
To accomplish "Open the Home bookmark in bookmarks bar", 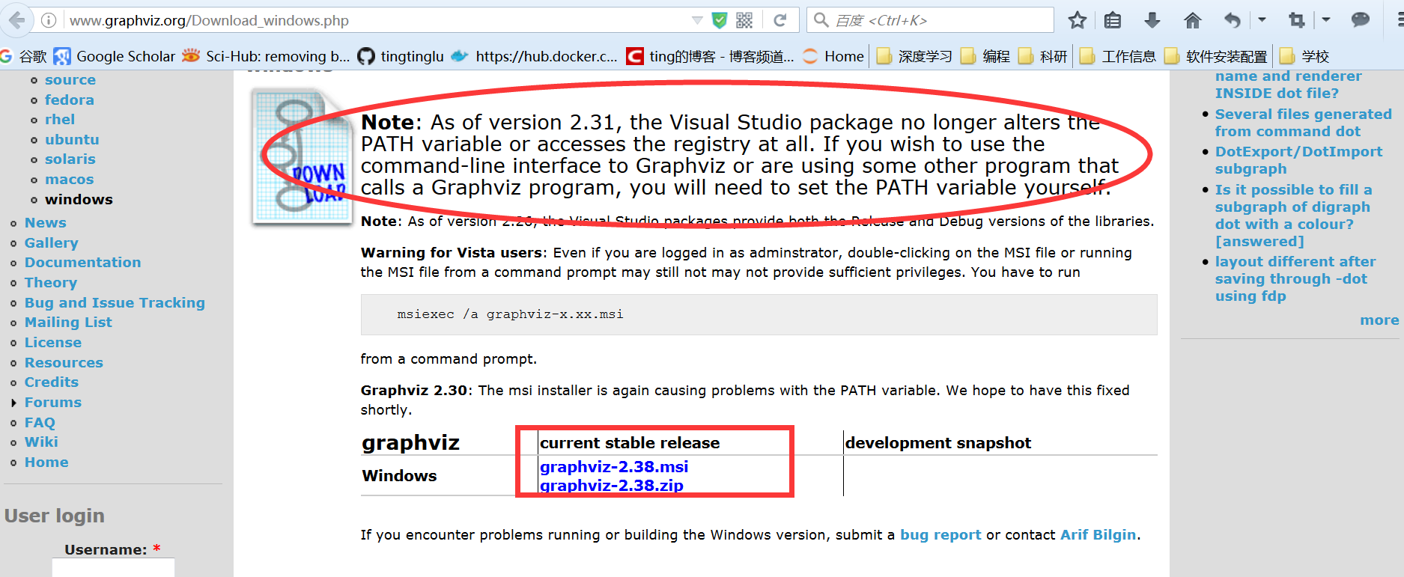I will pos(833,56).
